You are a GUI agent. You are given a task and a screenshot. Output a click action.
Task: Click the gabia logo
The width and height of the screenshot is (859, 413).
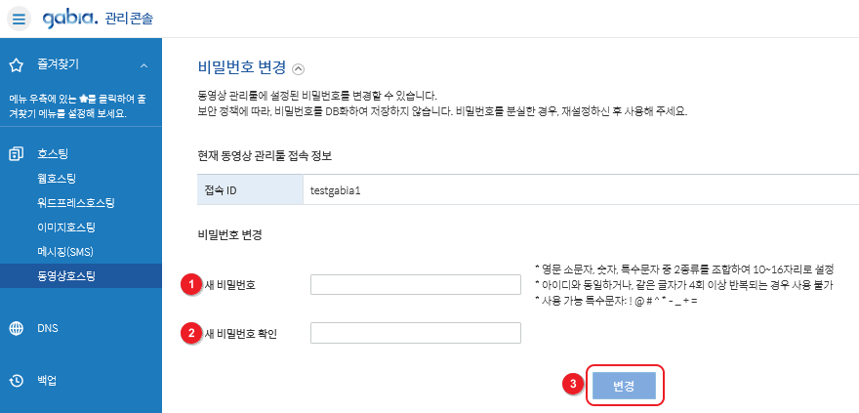click(x=70, y=19)
